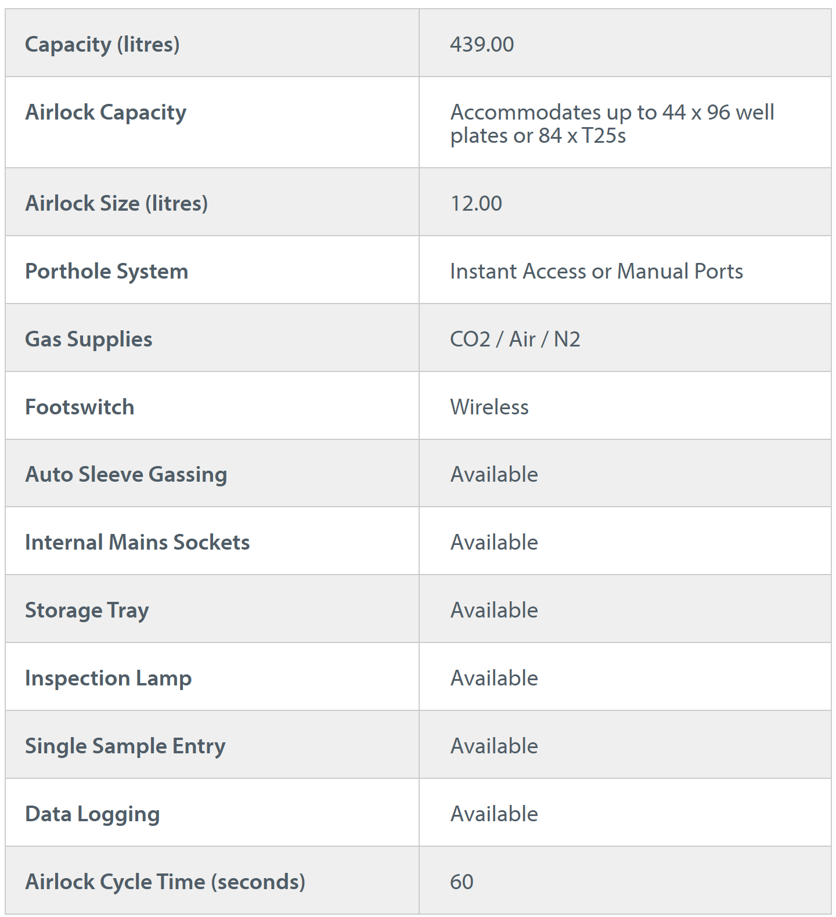Select the CO2 / Air / N2 value

515,339
